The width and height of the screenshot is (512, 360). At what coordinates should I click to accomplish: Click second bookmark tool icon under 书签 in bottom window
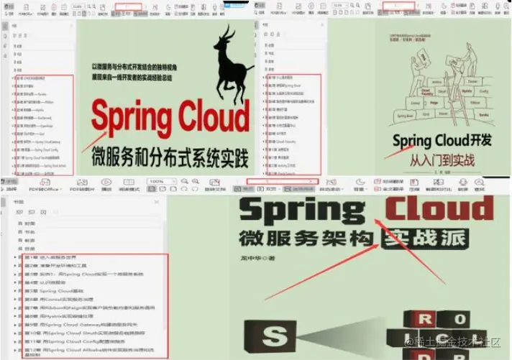point(32,212)
